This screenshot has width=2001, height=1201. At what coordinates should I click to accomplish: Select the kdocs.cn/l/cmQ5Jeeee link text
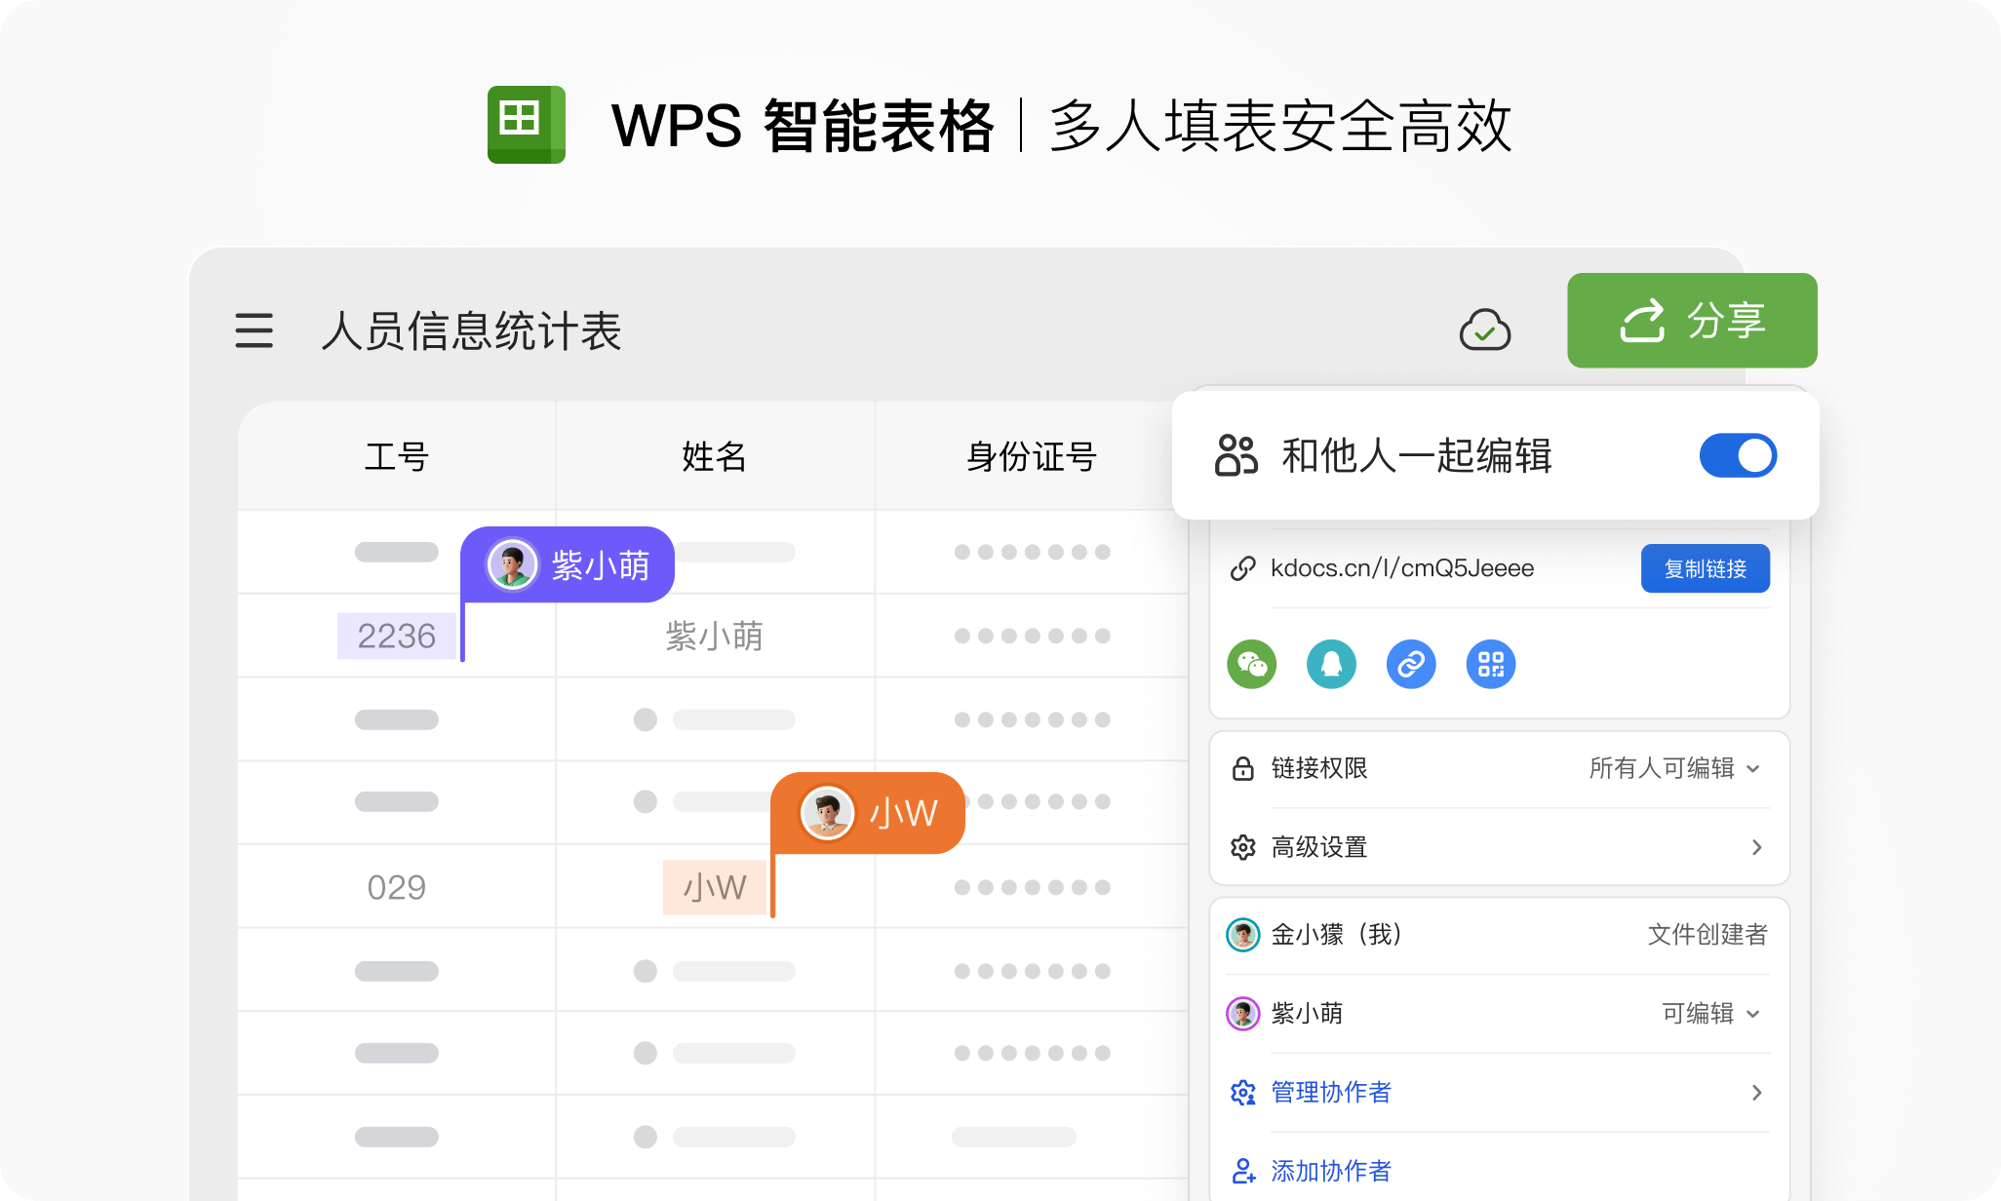(1401, 568)
